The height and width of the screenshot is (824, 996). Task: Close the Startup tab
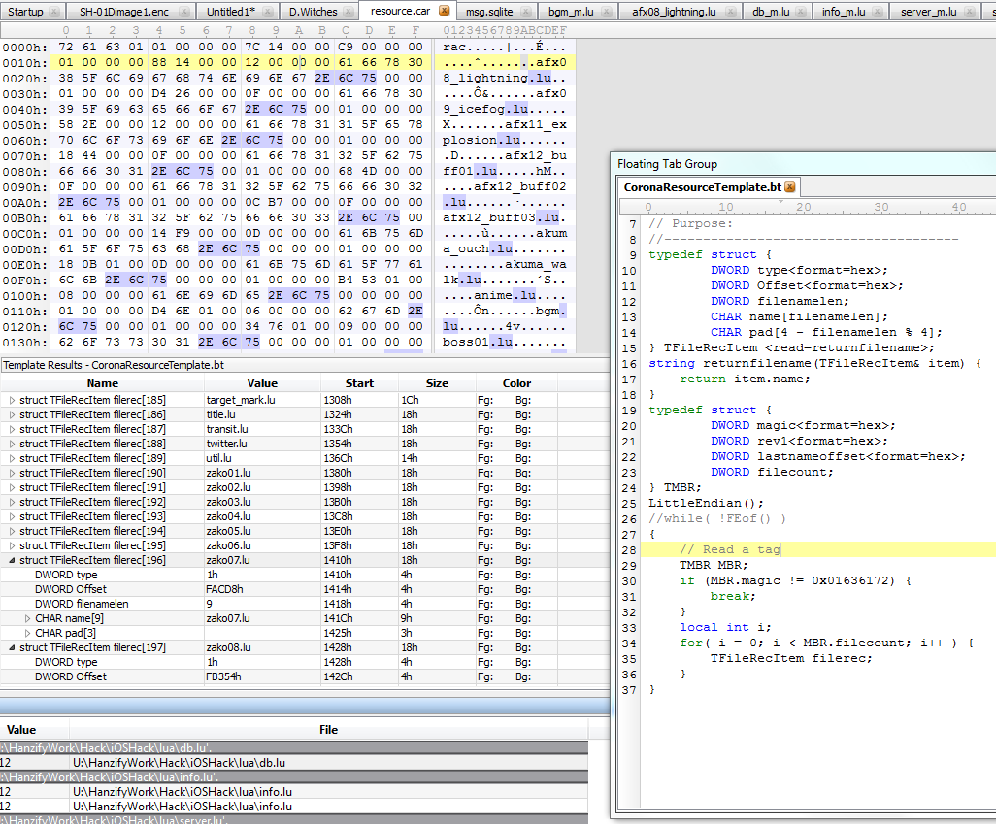click(53, 12)
